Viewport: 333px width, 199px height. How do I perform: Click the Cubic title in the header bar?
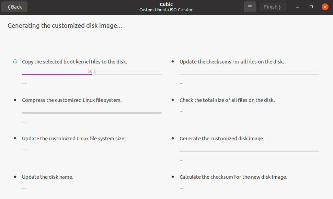pos(166,4)
